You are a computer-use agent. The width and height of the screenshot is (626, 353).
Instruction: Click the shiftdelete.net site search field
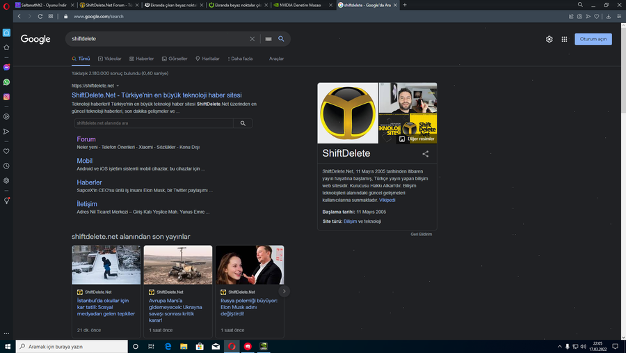(154, 123)
